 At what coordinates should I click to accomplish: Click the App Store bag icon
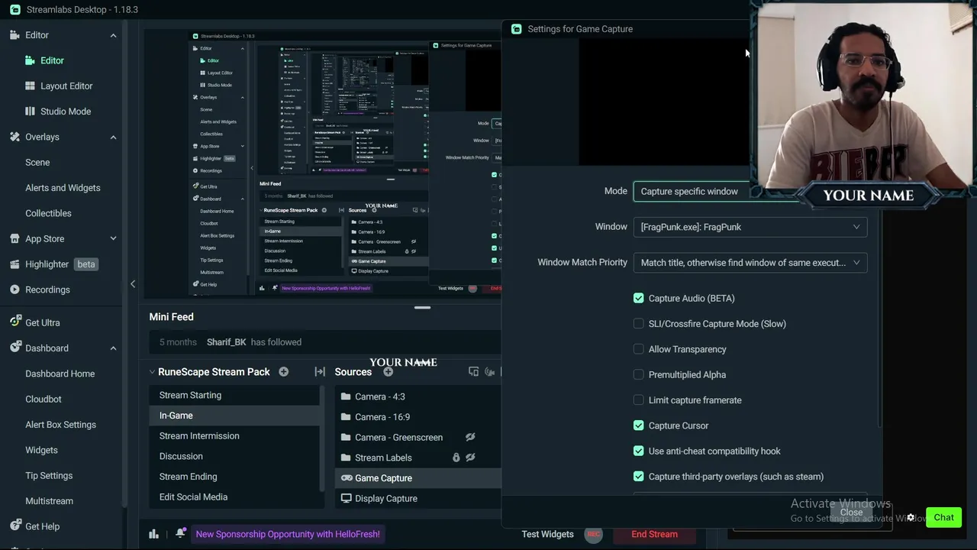15,238
